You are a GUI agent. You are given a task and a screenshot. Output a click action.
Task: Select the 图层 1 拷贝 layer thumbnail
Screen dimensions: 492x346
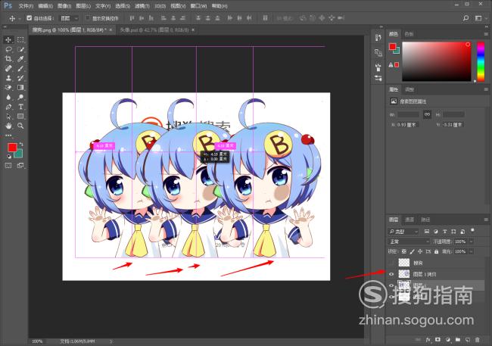(x=404, y=274)
